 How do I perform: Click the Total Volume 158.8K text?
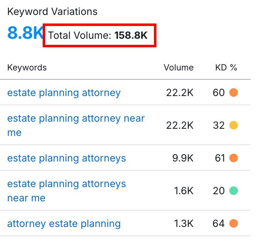(x=98, y=35)
